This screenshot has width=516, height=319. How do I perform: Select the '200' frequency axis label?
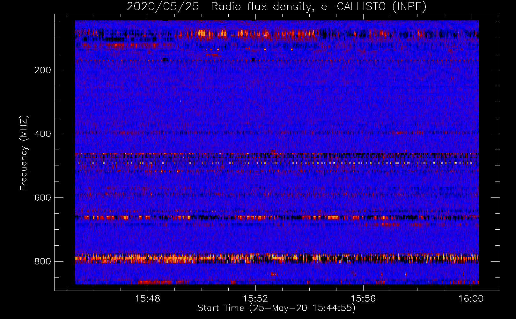point(43,70)
